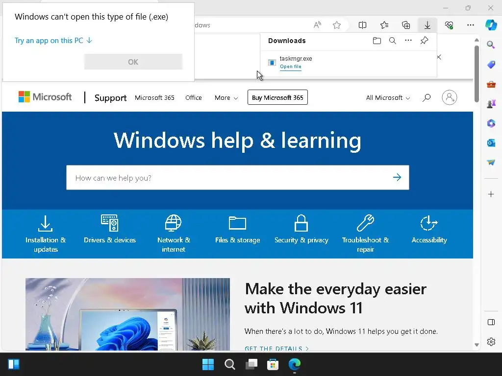Open Security & privacy category
The width and height of the screenshot is (502, 376).
pyautogui.click(x=301, y=229)
